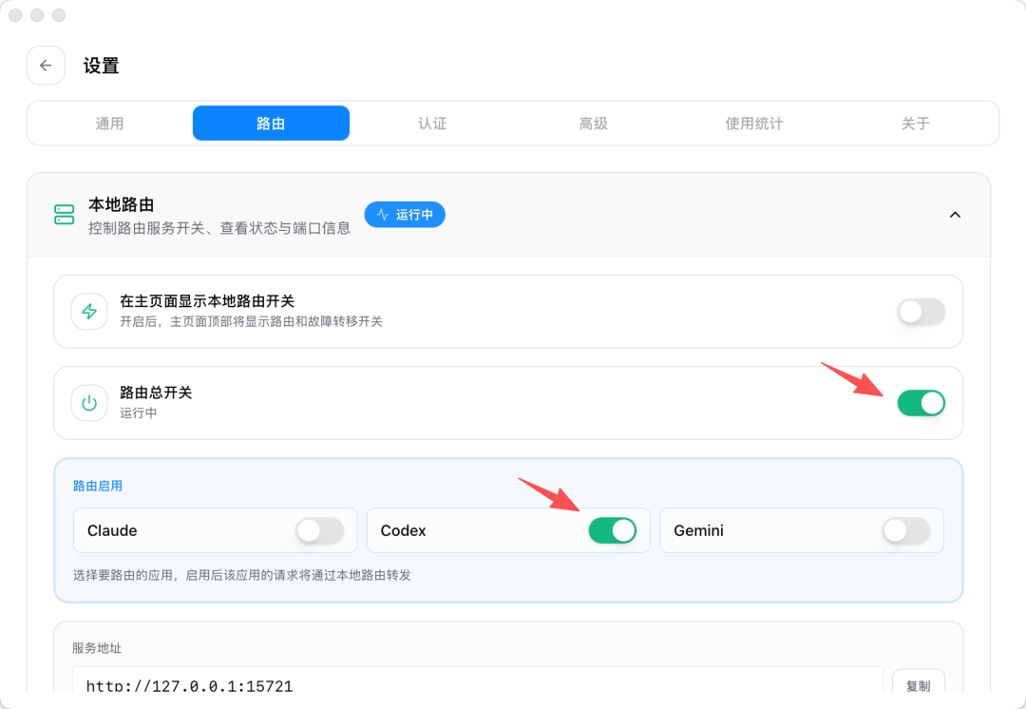
Task: Click the Claude label
Action: [112, 531]
